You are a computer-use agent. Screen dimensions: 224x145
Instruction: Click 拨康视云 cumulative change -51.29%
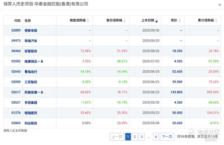click(213, 61)
